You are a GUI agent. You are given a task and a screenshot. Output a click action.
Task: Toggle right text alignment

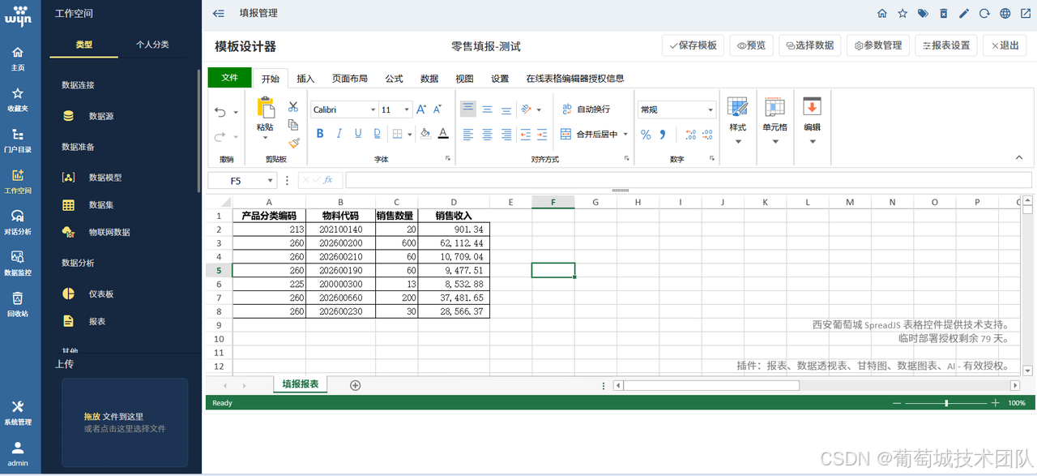(506, 135)
